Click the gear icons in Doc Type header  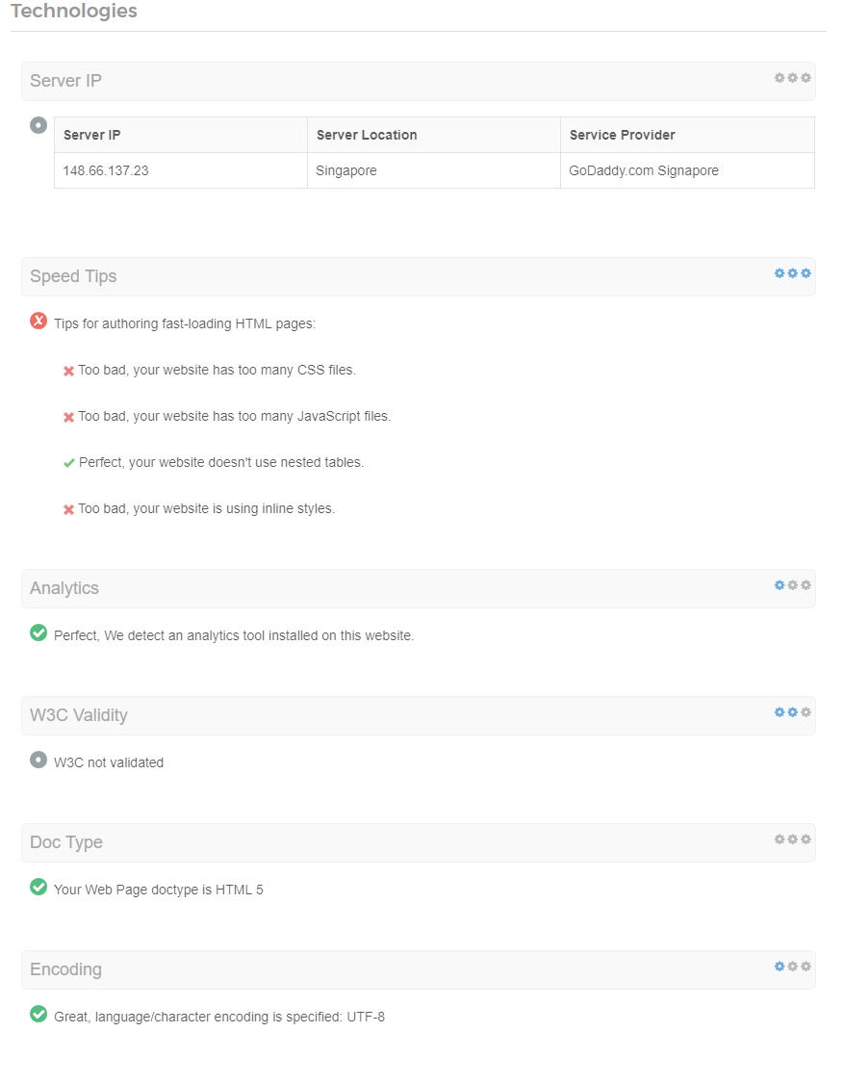(792, 840)
